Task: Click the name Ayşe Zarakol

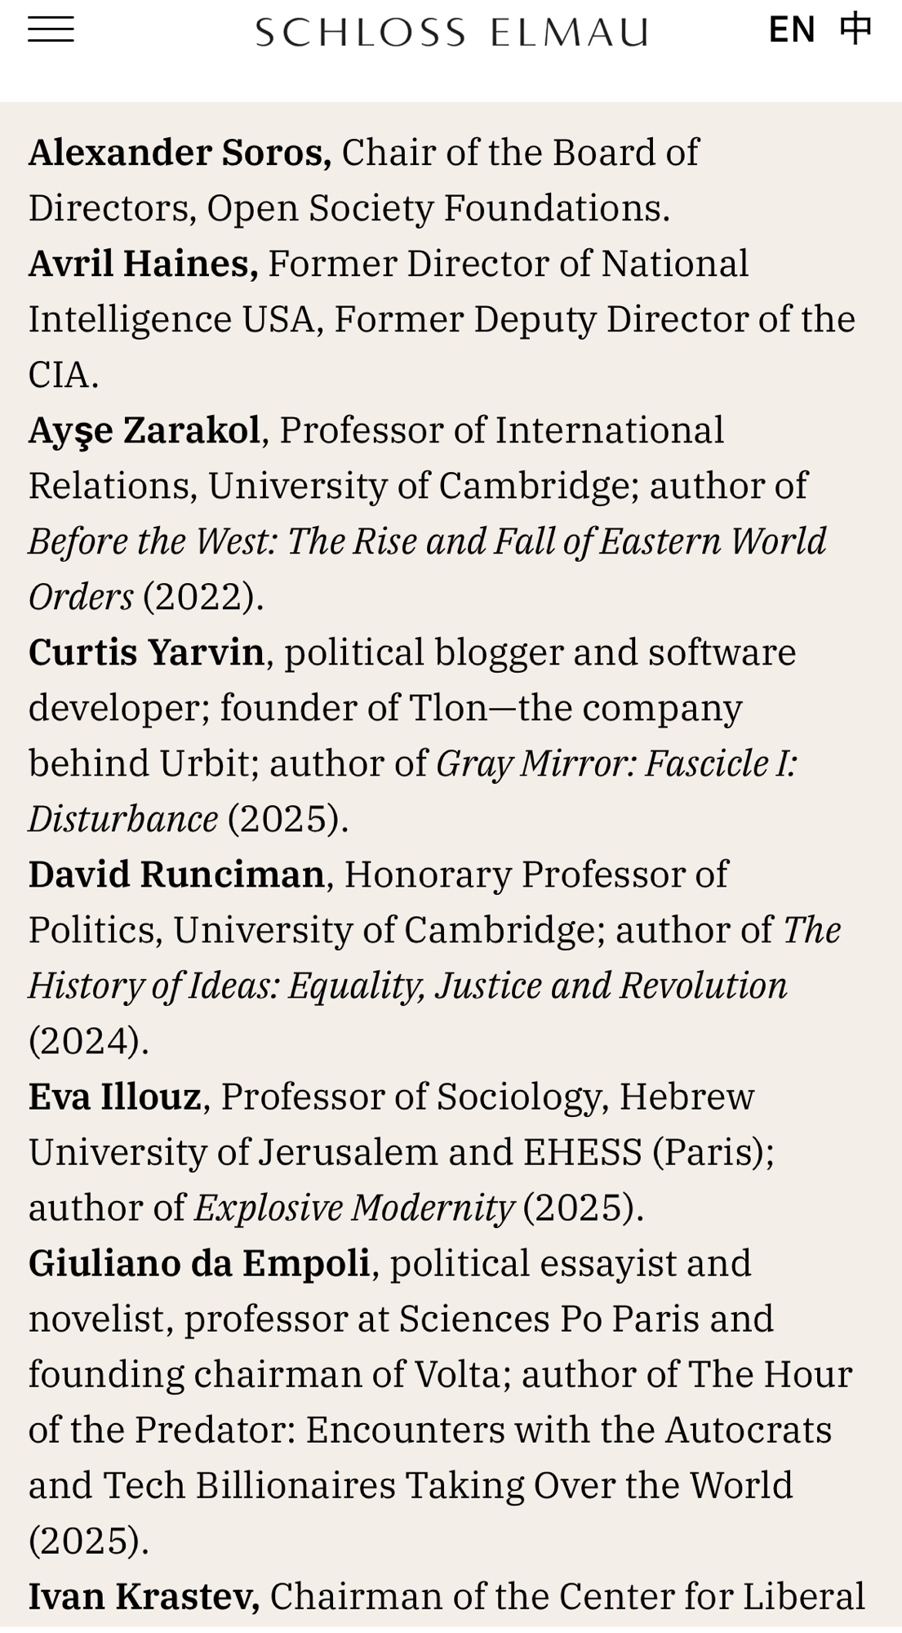Action: [144, 430]
